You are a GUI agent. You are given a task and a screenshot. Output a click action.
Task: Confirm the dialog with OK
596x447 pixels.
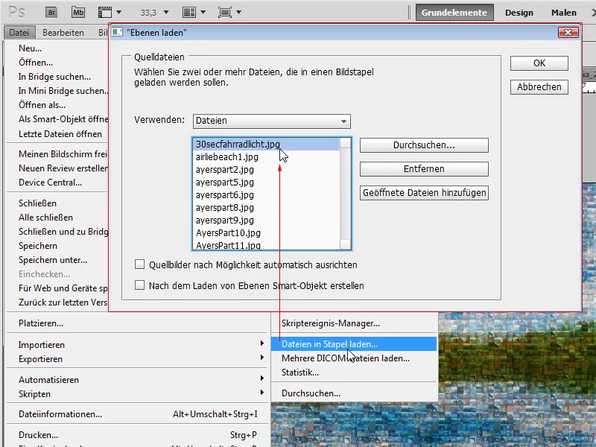[x=539, y=63]
